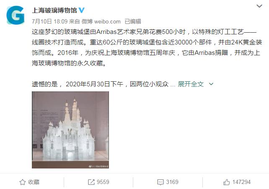Screen dimensions: 269x189
Task: Click the 微博 weibo.com source link
Action: click(101, 21)
